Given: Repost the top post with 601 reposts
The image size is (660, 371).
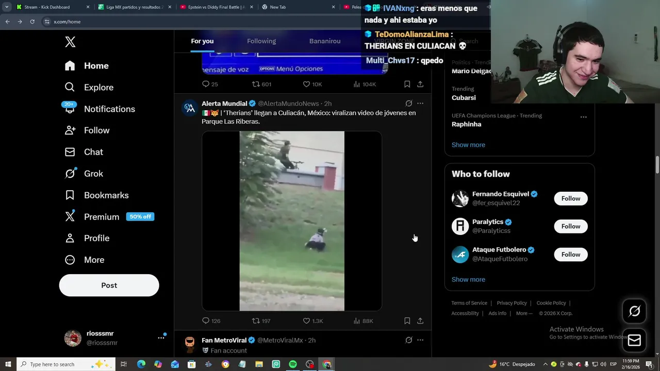Looking at the screenshot, I should [x=261, y=84].
